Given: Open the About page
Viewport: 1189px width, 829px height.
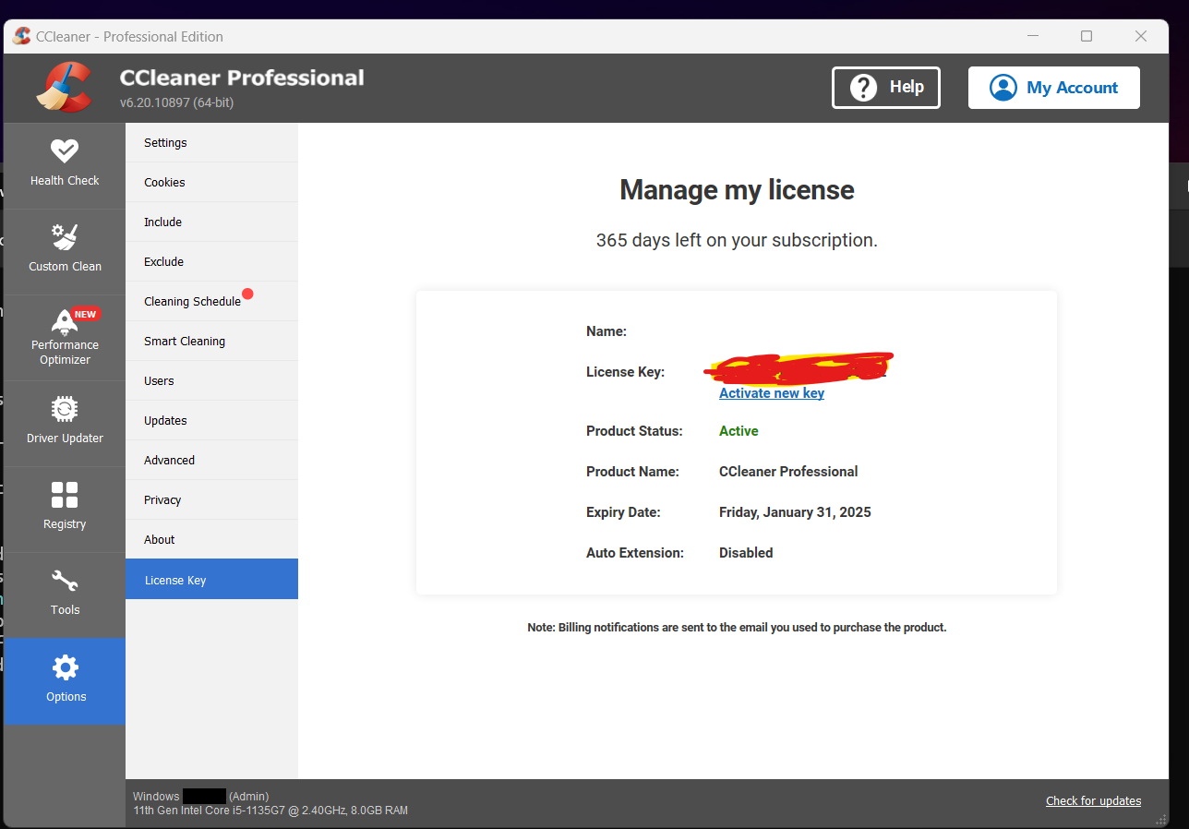Looking at the screenshot, I should (x=159, y=540).
